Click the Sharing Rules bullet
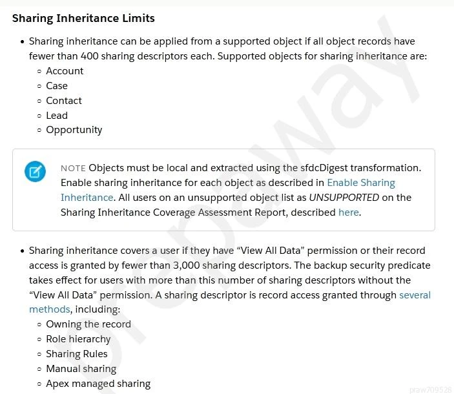 77,354
